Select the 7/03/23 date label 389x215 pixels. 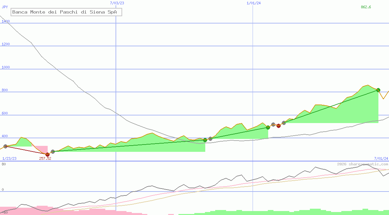pos(117,3)
